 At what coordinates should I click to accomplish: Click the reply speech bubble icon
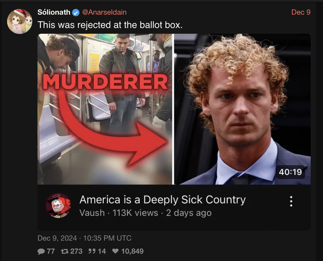[x=41, y=251]
